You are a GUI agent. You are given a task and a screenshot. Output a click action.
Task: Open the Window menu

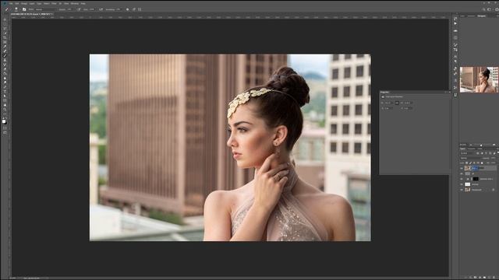coord(75,3)
